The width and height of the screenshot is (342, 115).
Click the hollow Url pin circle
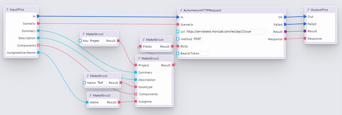tap(178, 31)
